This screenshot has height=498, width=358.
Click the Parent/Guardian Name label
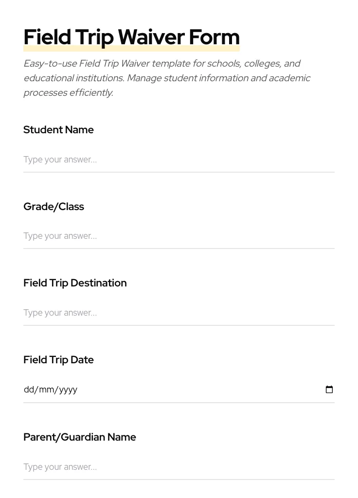click(80, 437)
